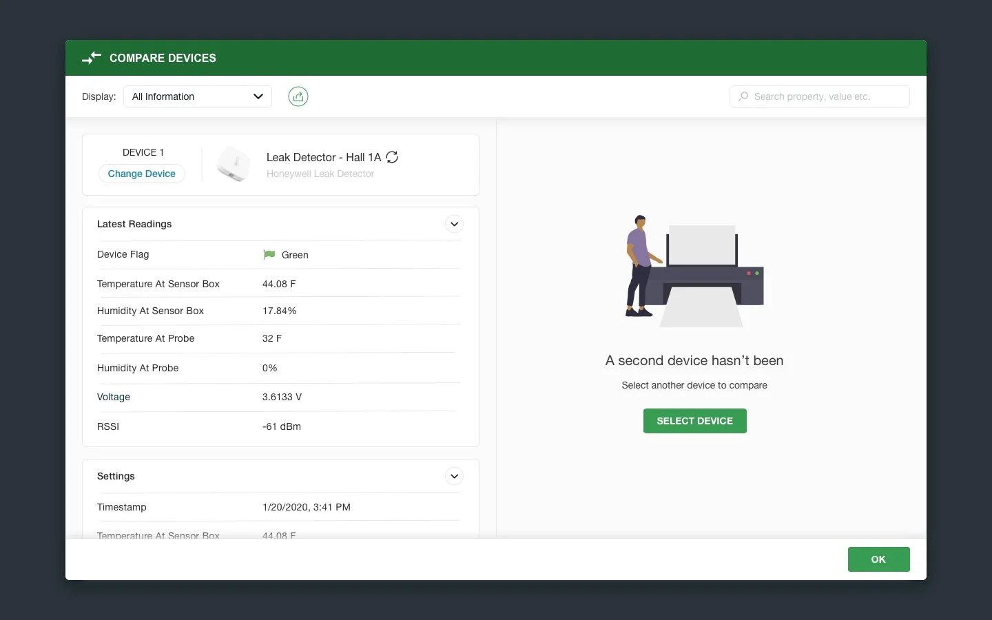Screen dimensions: 992x620
Task: Click the COMPARE DEVICES title
Action: pyautogui.click(x=163, y=58)
